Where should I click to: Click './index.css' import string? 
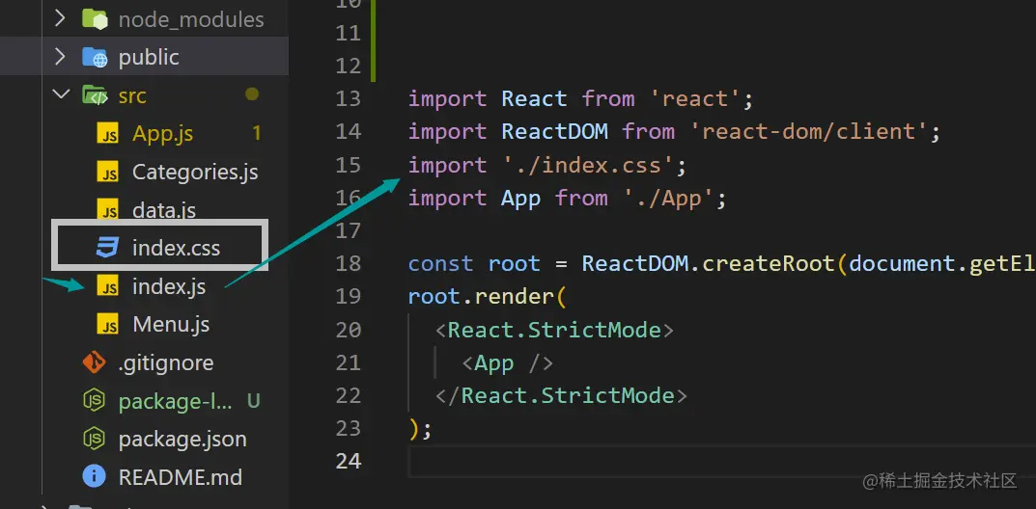pos(588,165)
